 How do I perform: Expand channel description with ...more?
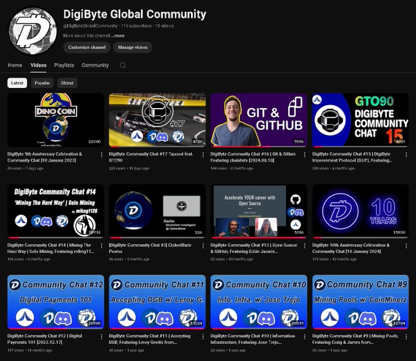point(117,35)
